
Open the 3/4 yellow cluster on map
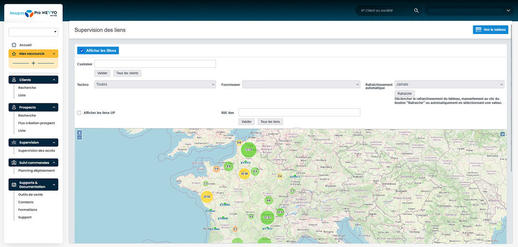(x=280, y=176)
